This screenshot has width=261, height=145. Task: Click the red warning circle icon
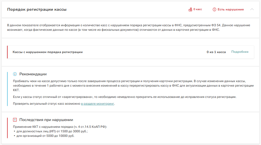pyautogui.click(x=214, y=10)
